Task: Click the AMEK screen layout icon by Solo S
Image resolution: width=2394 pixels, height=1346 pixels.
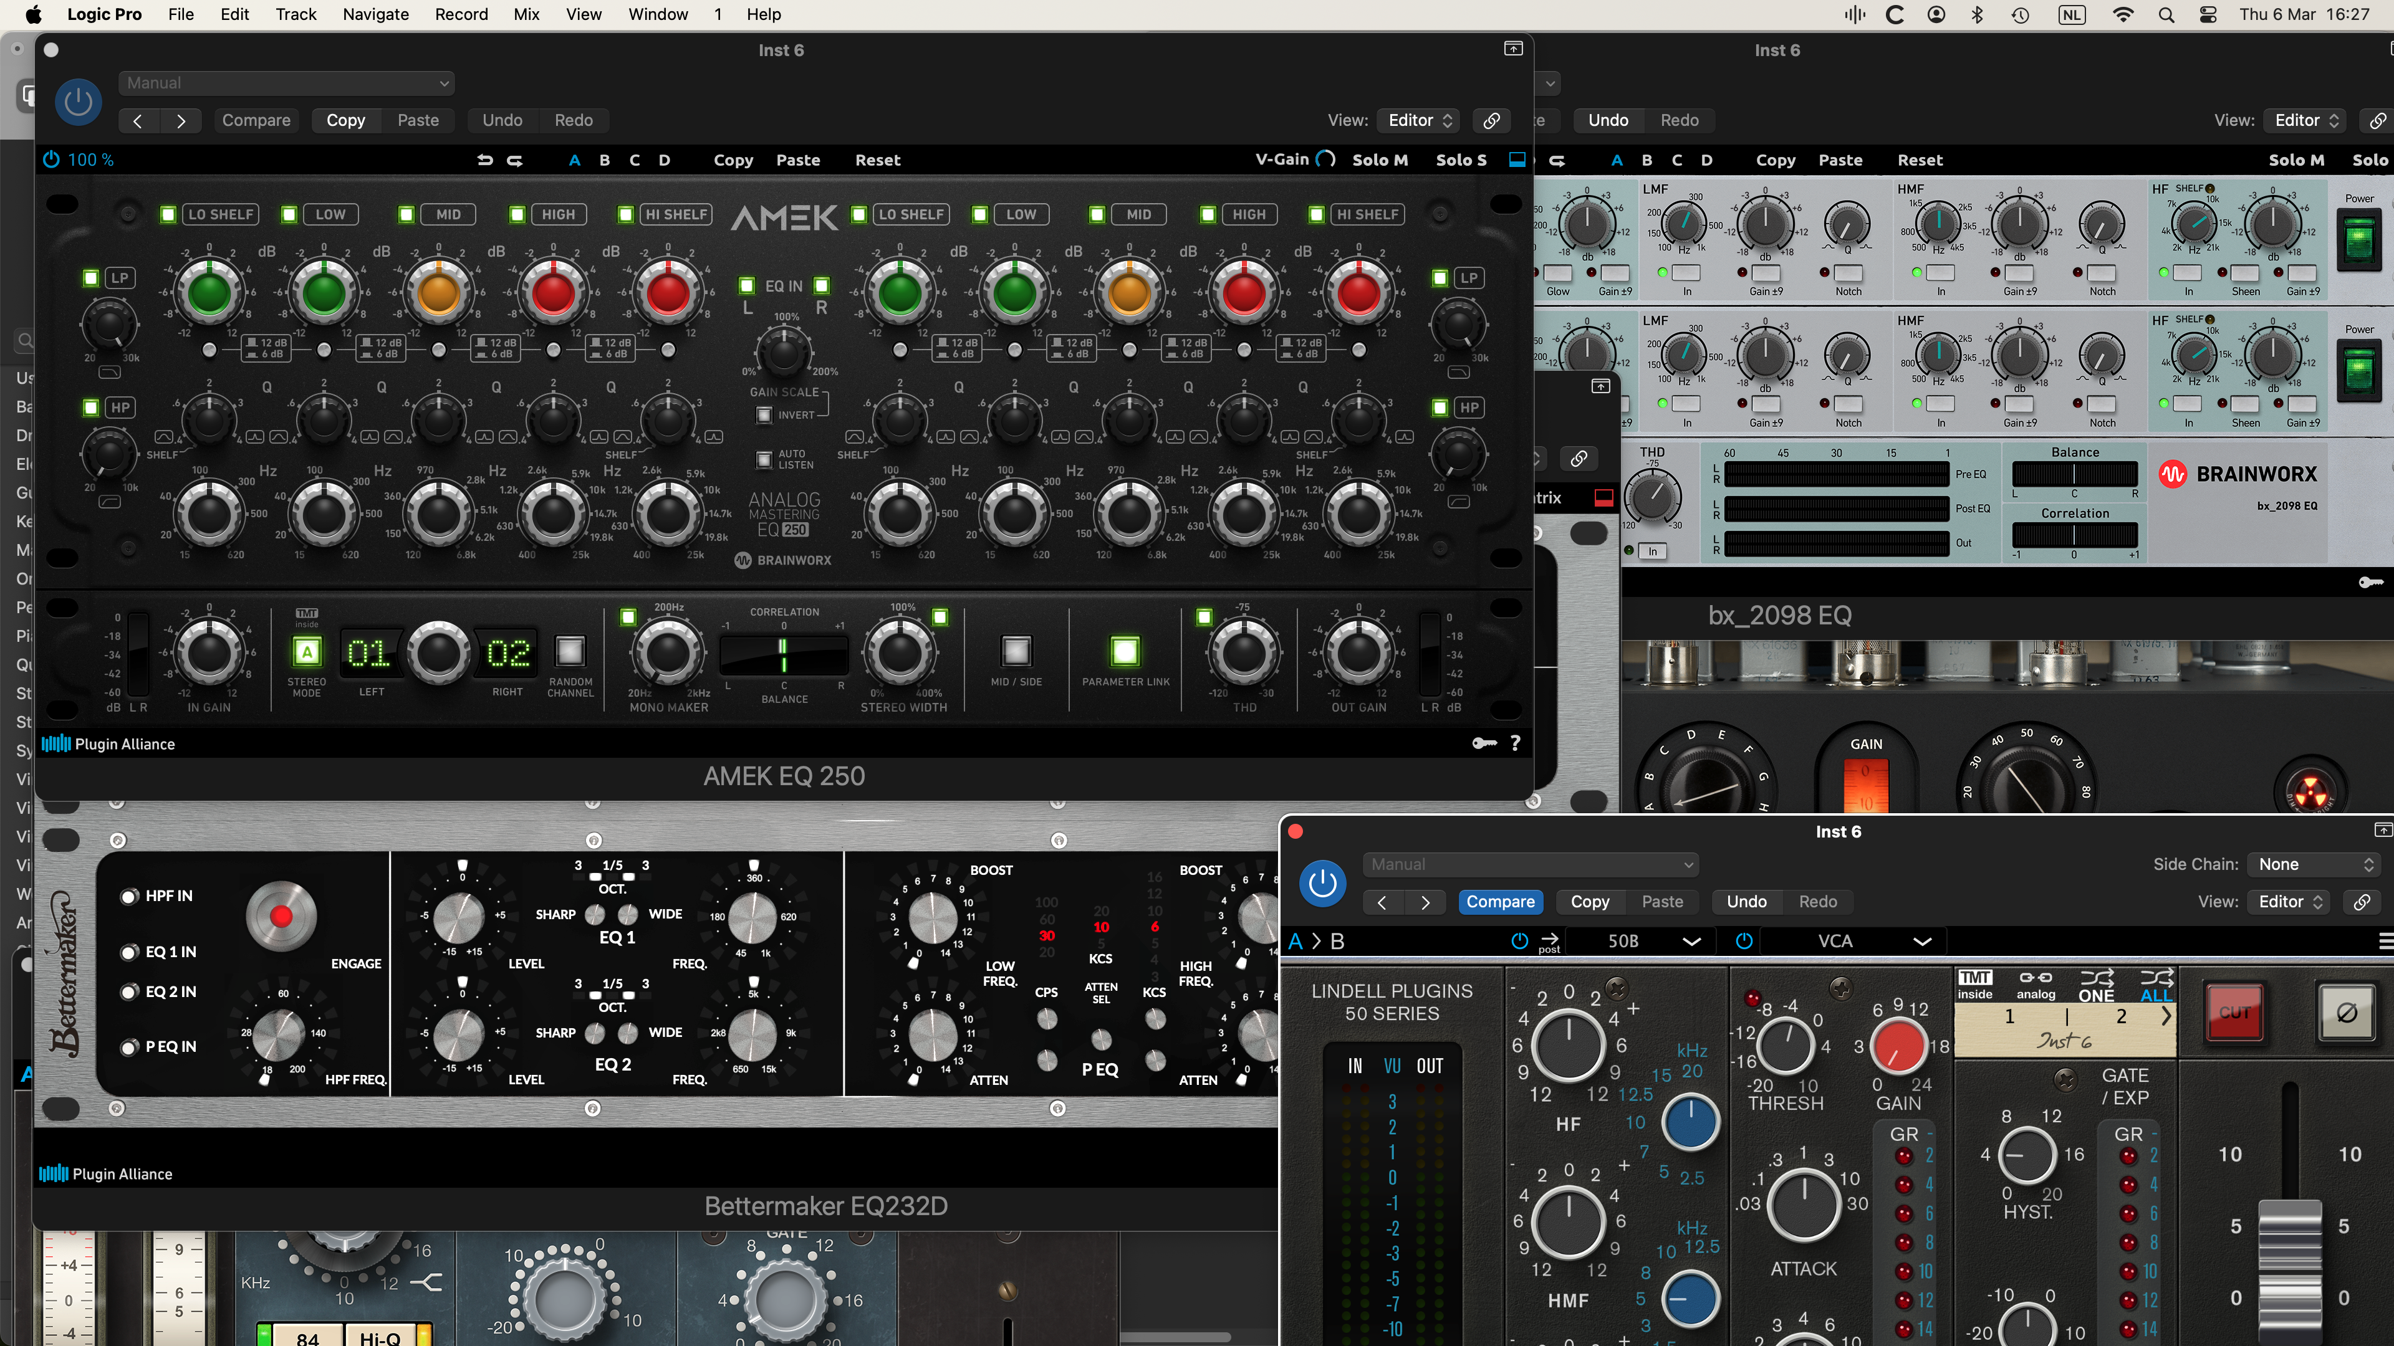Action: coord(1517,160)
